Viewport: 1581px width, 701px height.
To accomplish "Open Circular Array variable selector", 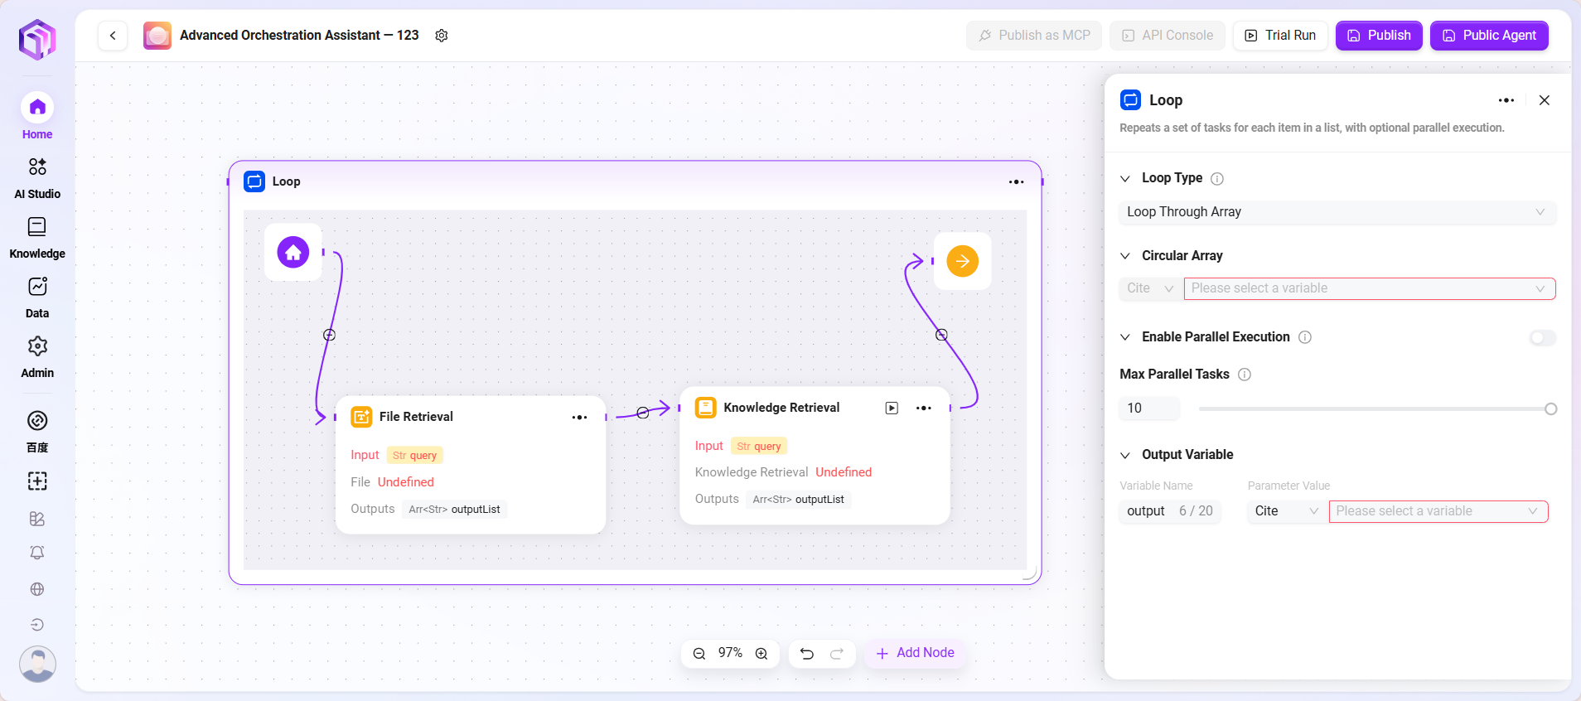I will coord(1369,288).
